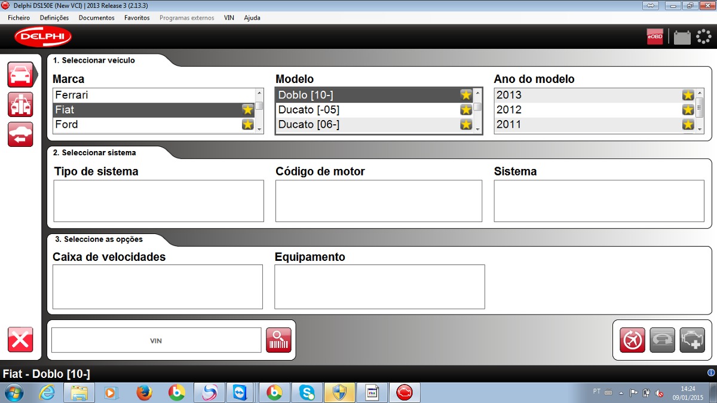Click Marca list scroll down arrow
The width and height of the screenshot is (717, 403).
(259, 128)
